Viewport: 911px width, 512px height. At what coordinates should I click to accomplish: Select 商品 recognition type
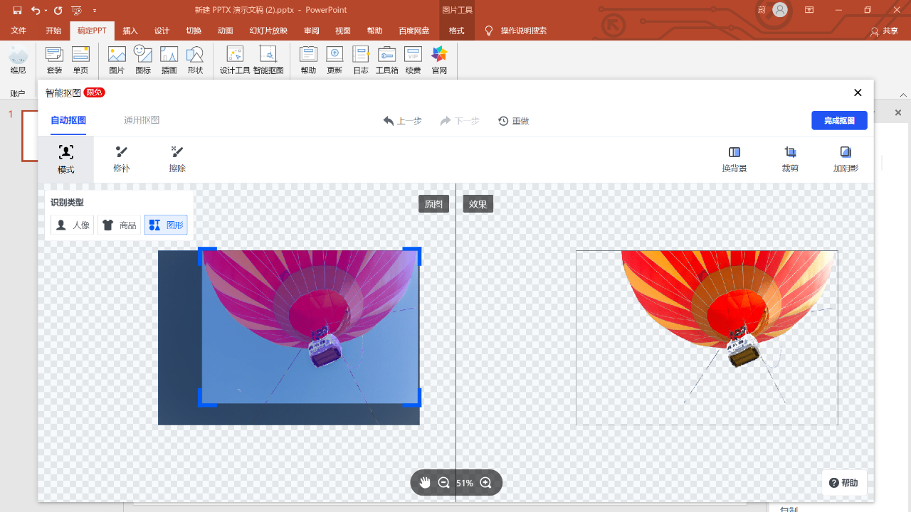[118, 224]
